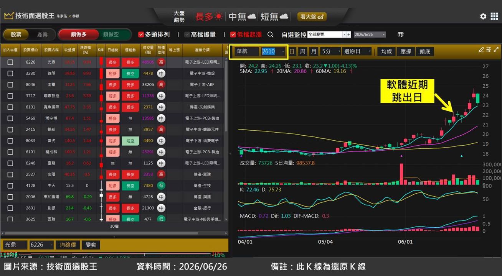Click the 均線 button
Screen dimensions: 502x276
point(386,51)
